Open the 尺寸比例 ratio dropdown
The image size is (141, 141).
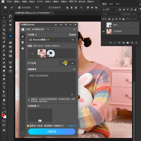click(x=68, y=63)
